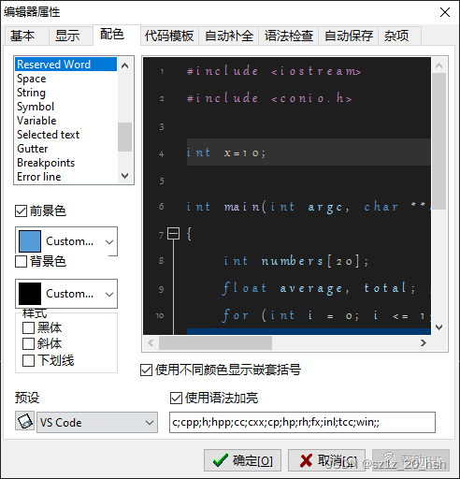Click the code preview scroll-up arrow

click(x=439, y=65)
